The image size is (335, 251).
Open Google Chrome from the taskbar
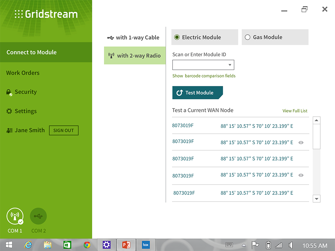(87, 245)
